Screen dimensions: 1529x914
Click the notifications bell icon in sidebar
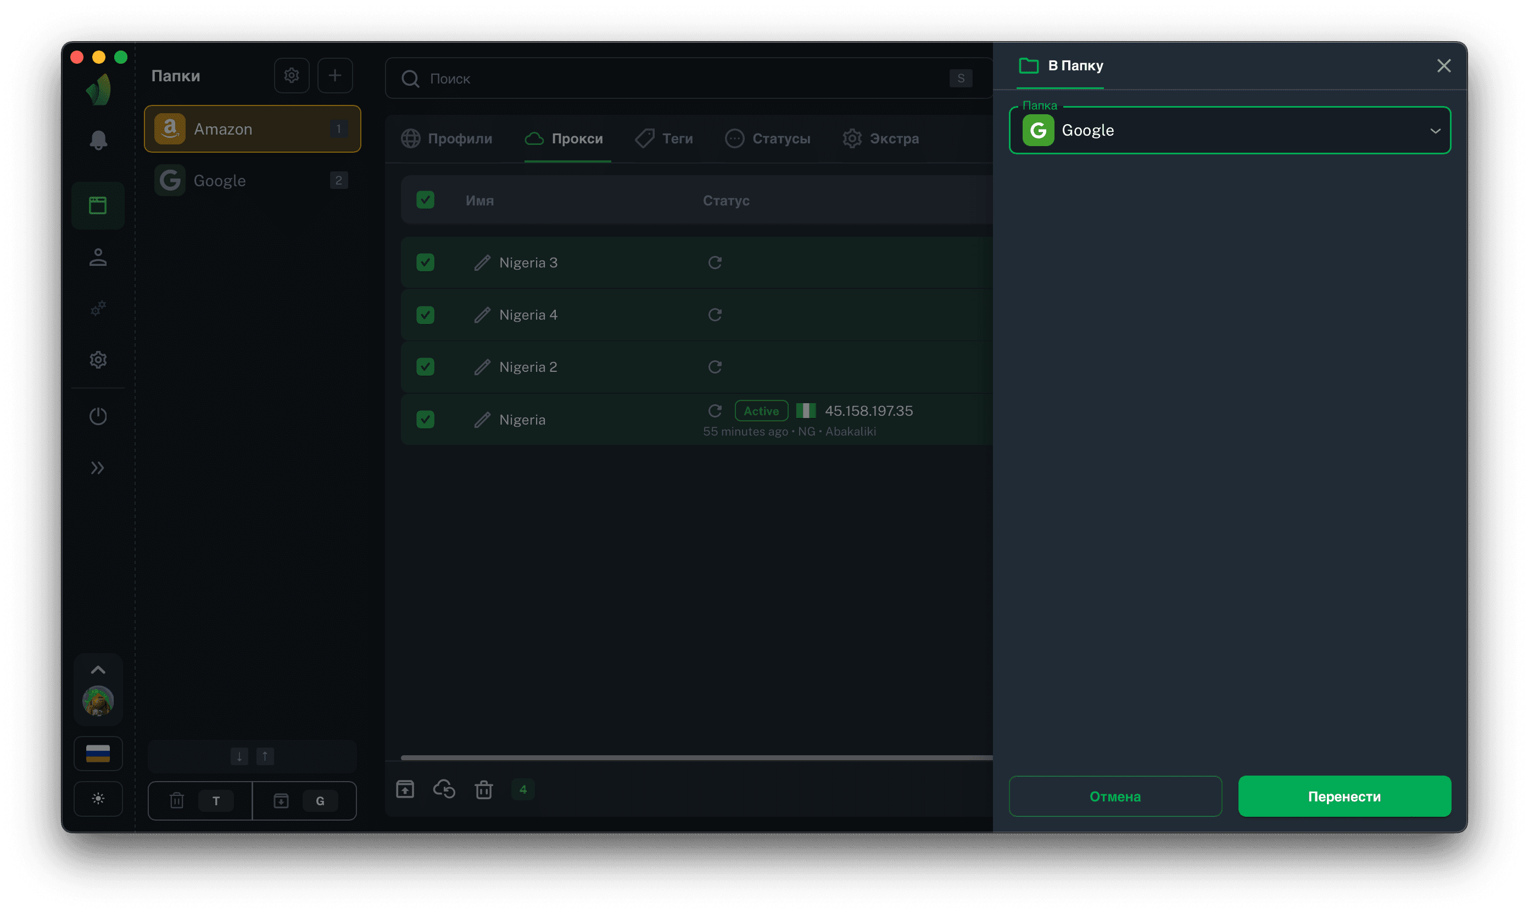pyautogui.click(x=98, y=141)
